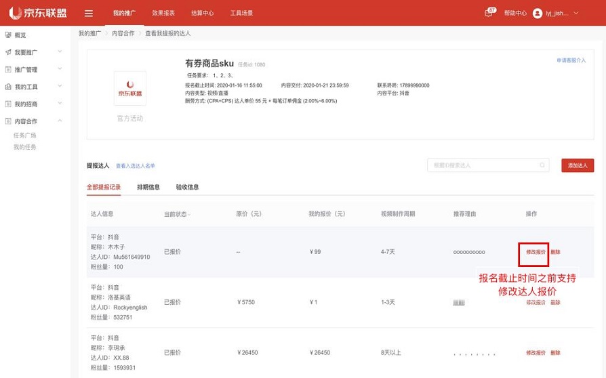Open 查看入选达人名单 link
This screenshot has height=378, width=606.
click(x=136, y=166)
